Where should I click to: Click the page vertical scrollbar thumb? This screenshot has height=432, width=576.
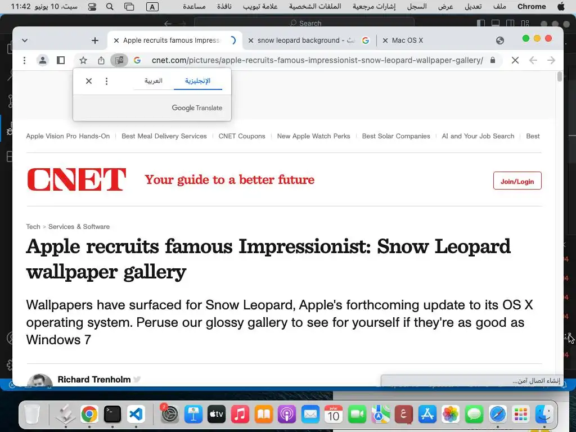pos(560,76)
